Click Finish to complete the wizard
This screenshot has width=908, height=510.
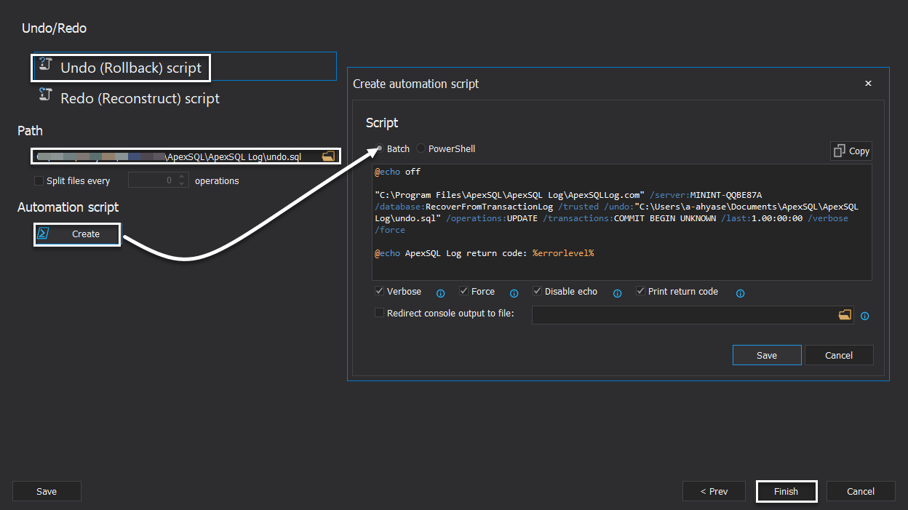tap(786, 491)
